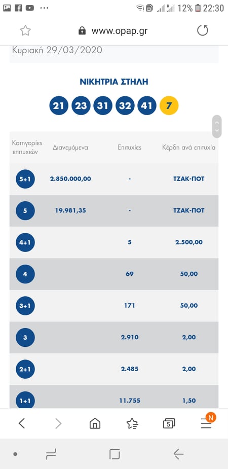The image size is (228, 469).
Task: Tap Android home square button
Action: (x=115, y=454)
